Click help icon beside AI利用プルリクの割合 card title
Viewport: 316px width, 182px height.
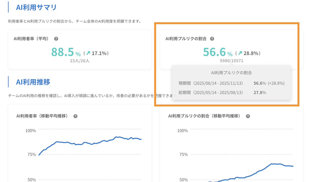pos(212,39)
